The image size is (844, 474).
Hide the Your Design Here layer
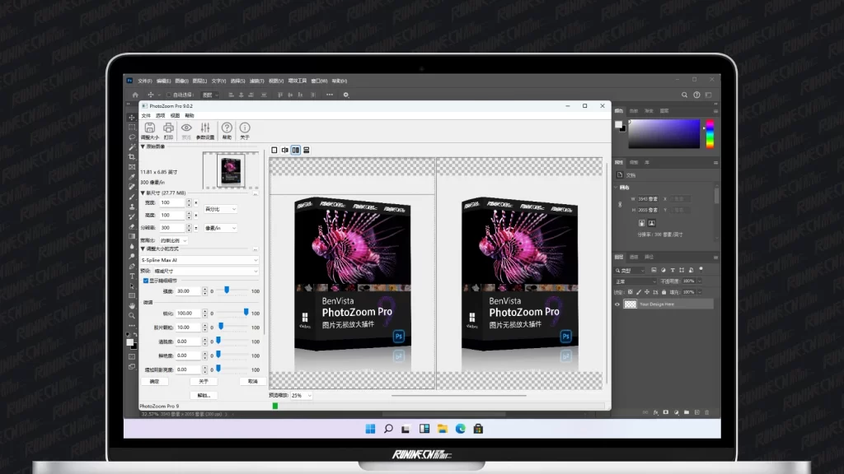coord(618,304)
